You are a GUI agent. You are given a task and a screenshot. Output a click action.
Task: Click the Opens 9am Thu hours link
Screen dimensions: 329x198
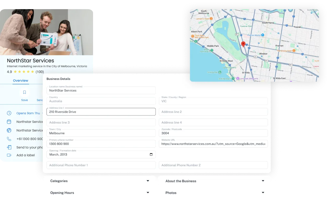click(x=28, y=113)
